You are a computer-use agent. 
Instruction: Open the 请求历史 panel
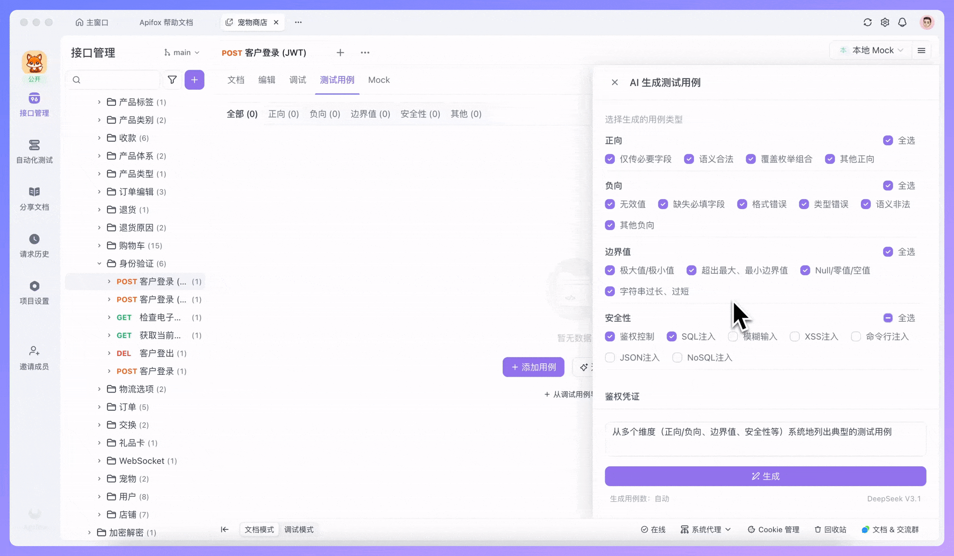pos(34,244)
